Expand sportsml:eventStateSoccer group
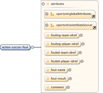Image resolution: width=103 pixels, height=93 pixels. [47, 25]
